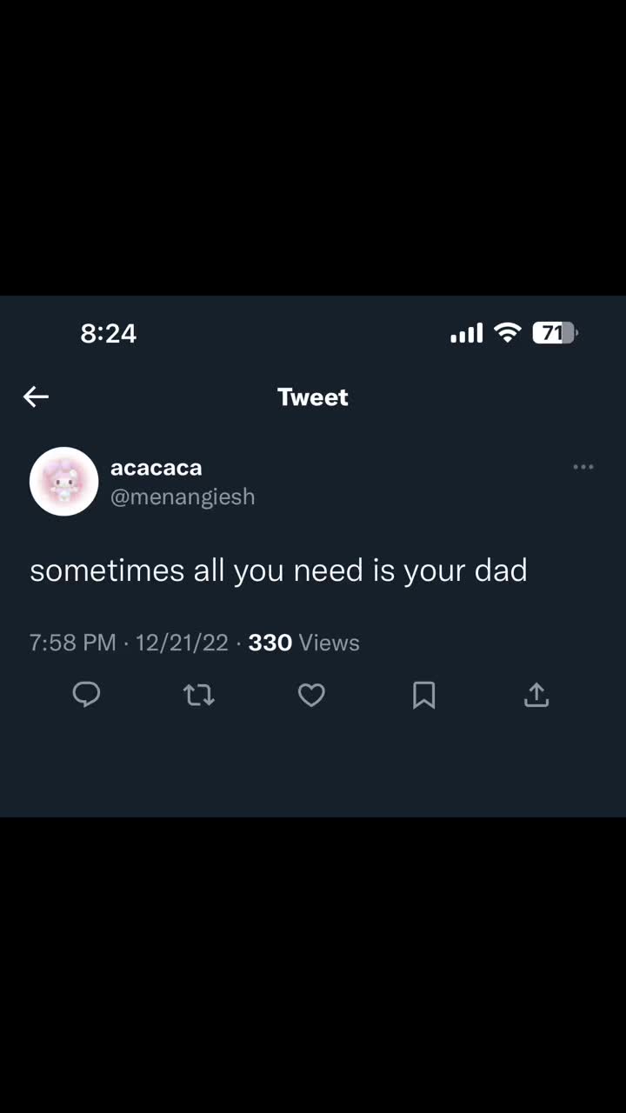Bookmark this tweet
The image size is (626, 1113).
(423, 695)
